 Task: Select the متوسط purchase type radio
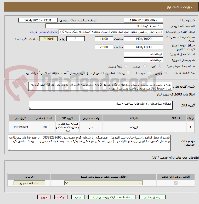point(149,73)
